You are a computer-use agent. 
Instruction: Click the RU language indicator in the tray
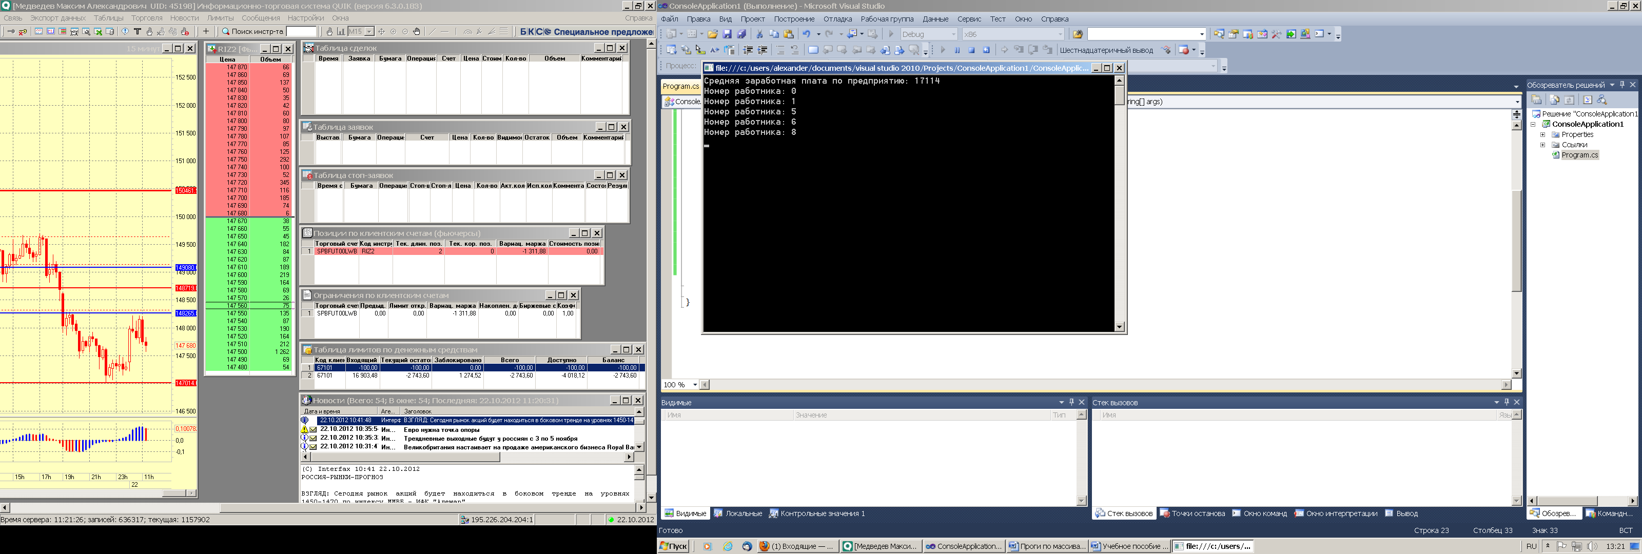[x=1531, y=546]
